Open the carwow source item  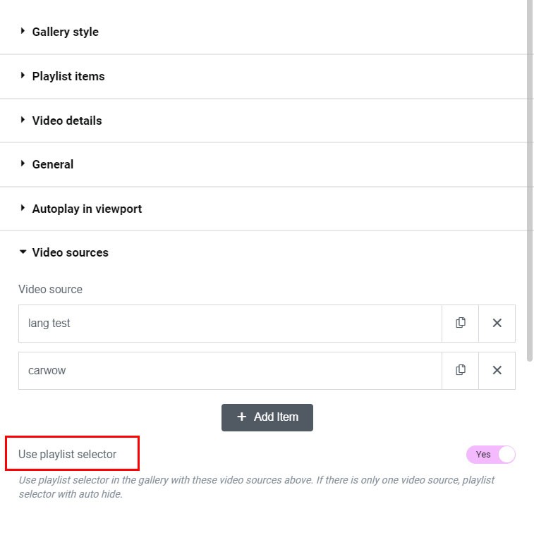click(230, 370)
